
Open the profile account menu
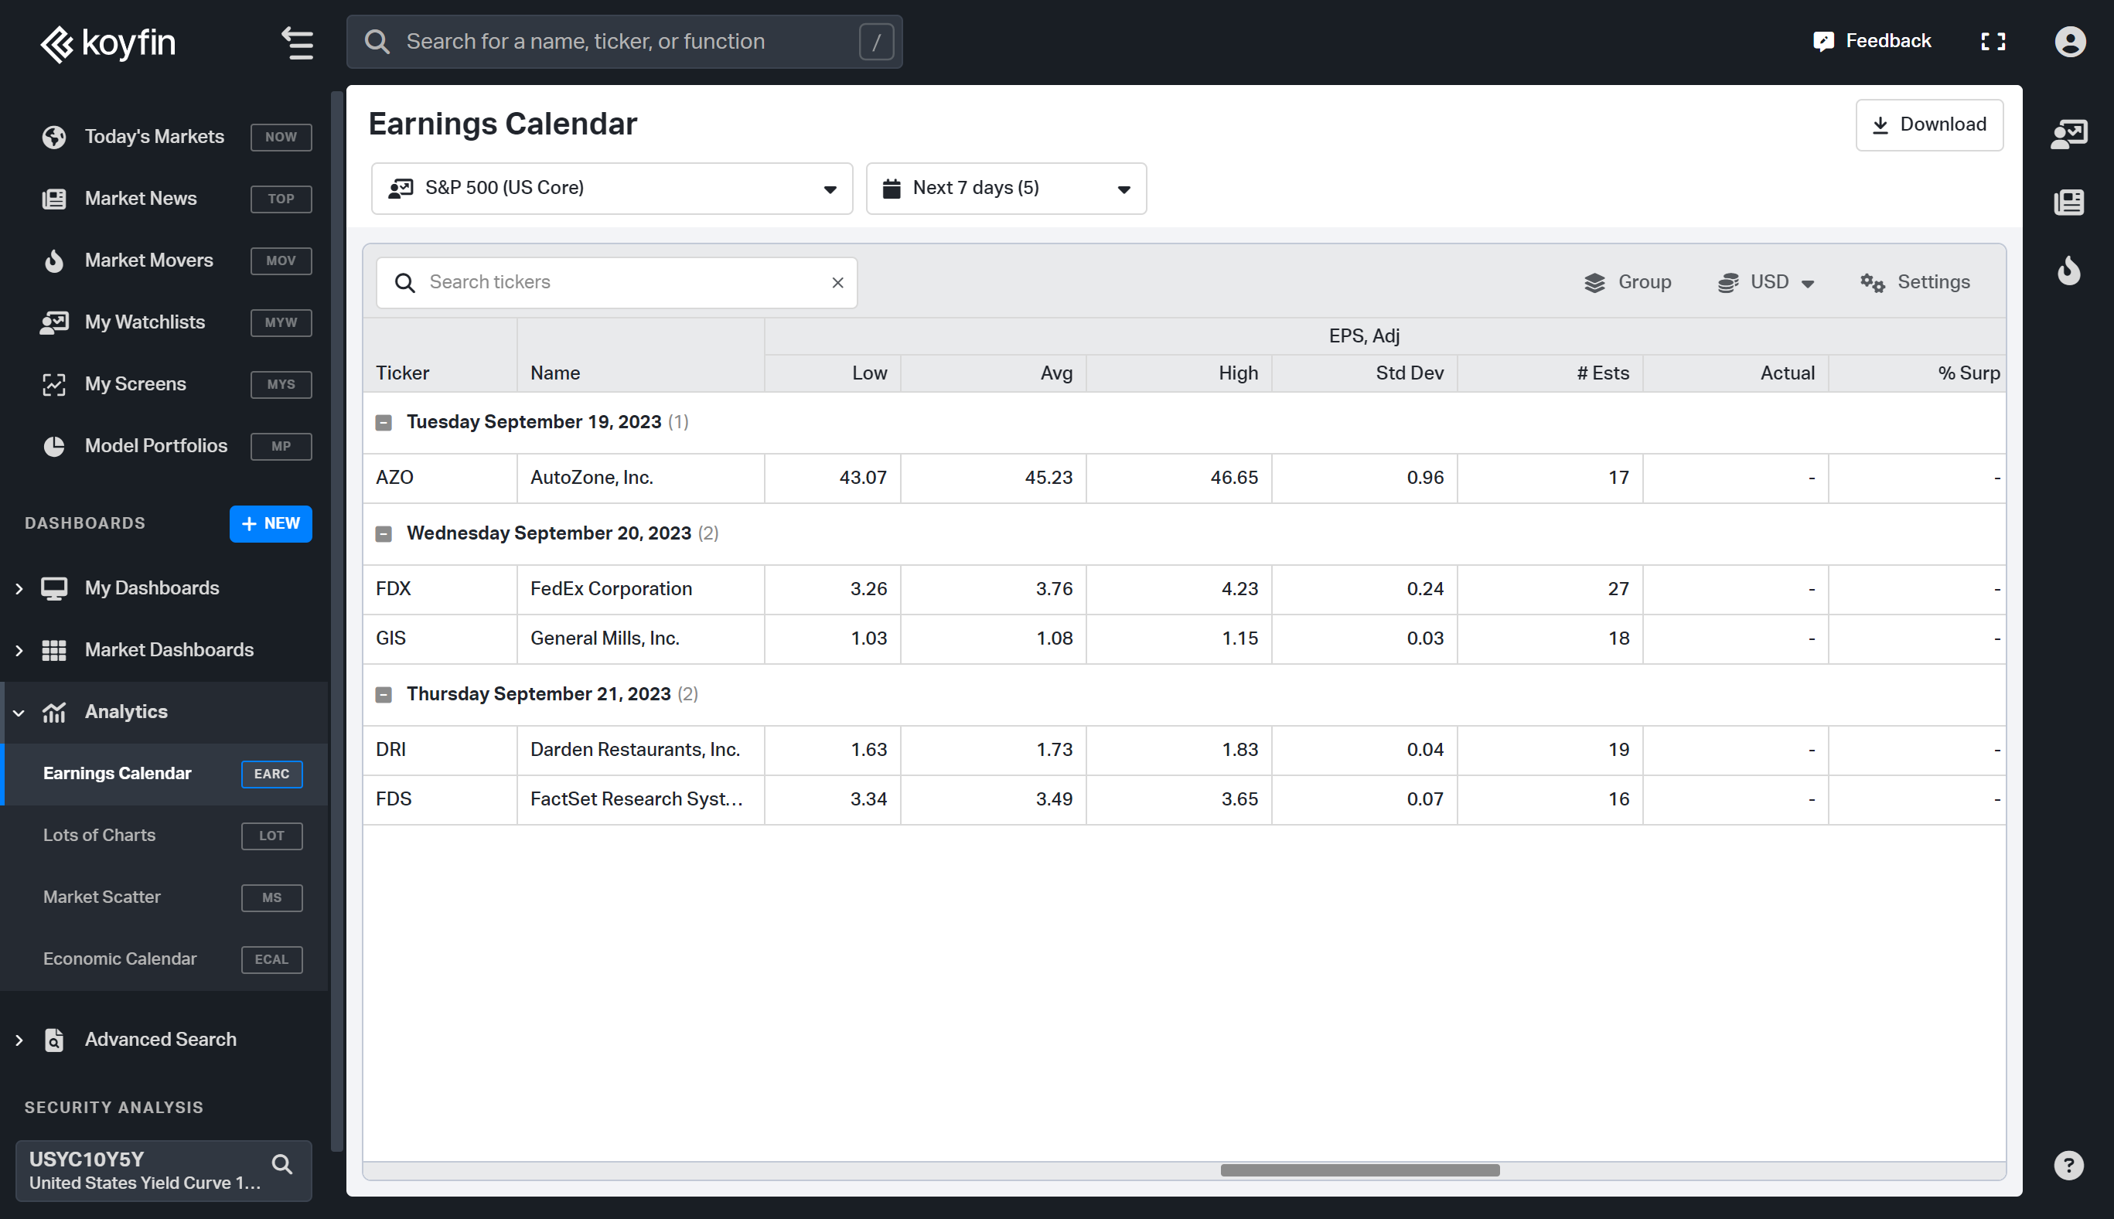[2070, 41]
